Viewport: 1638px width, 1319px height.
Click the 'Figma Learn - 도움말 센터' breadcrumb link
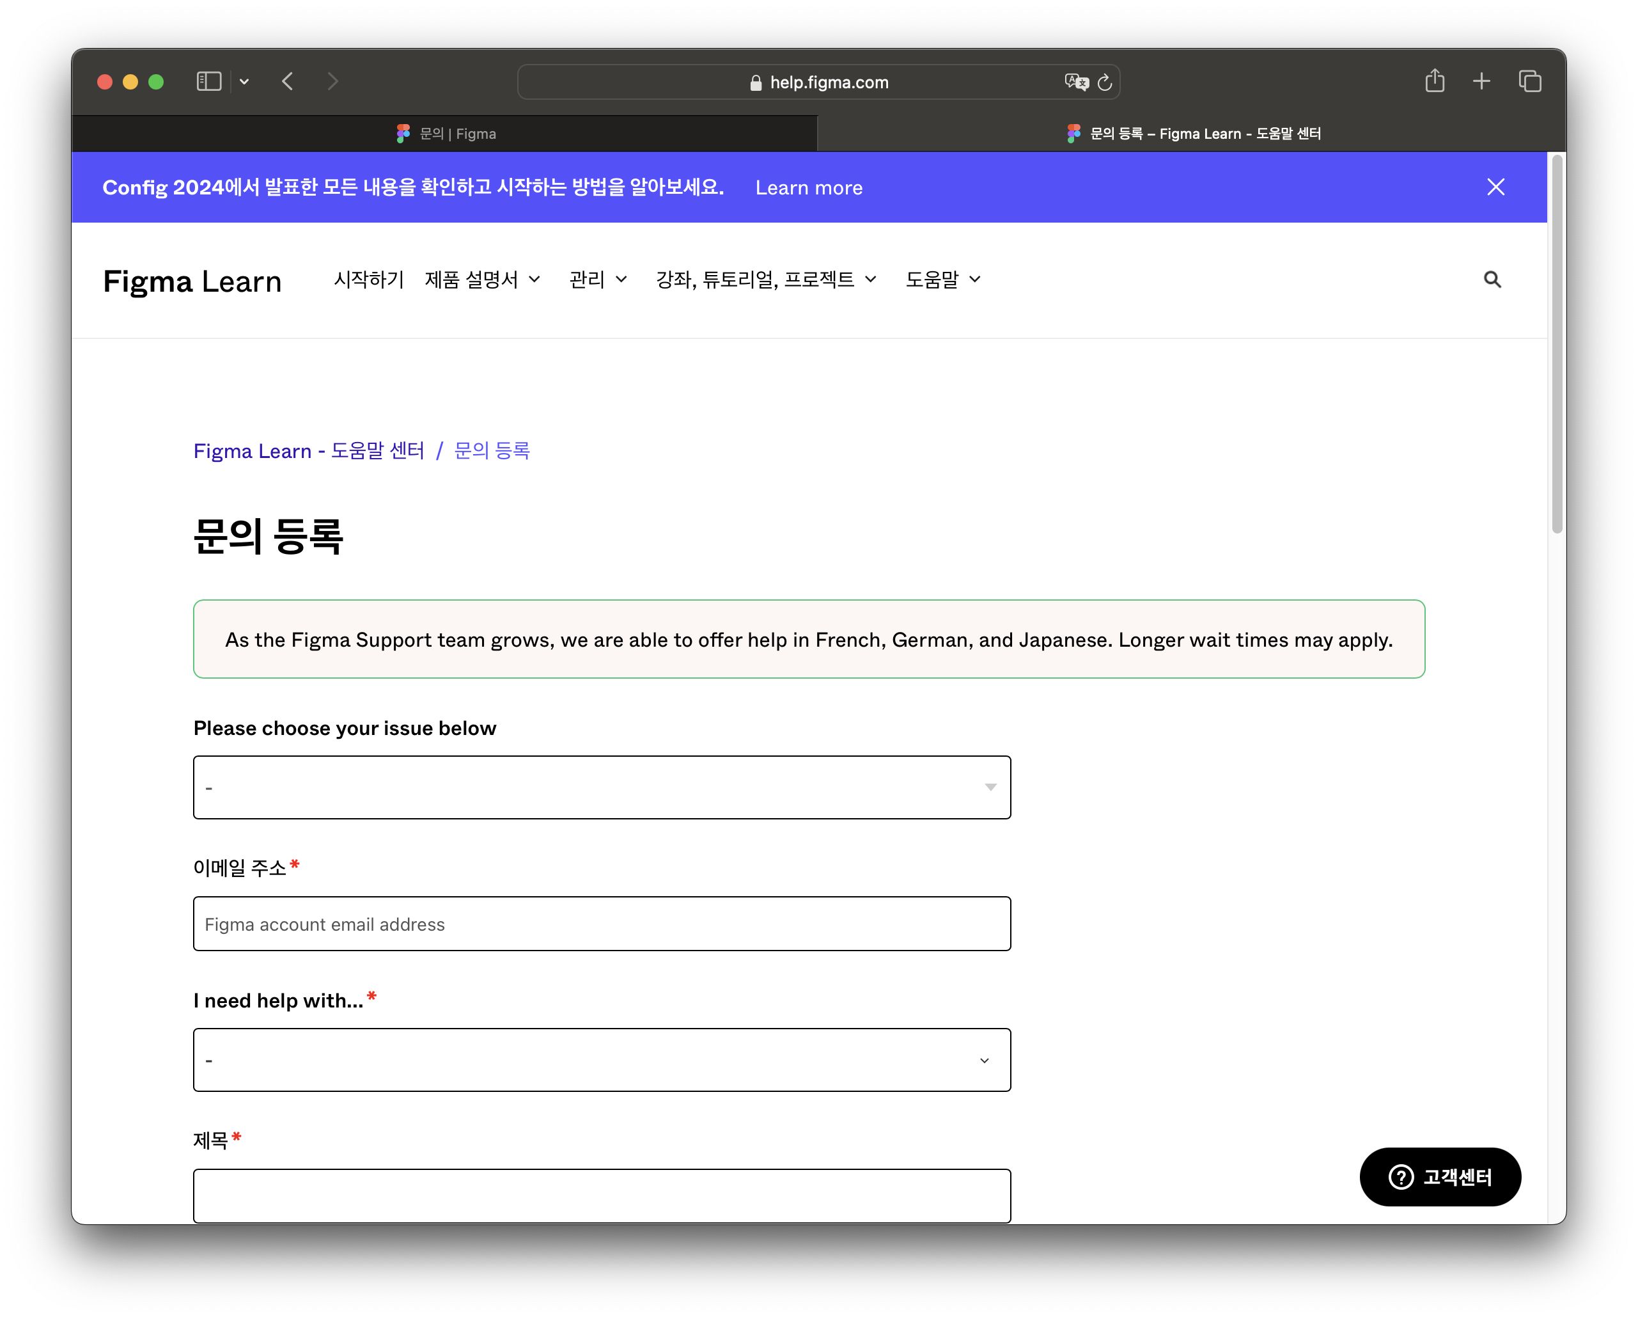click(308, 451)
